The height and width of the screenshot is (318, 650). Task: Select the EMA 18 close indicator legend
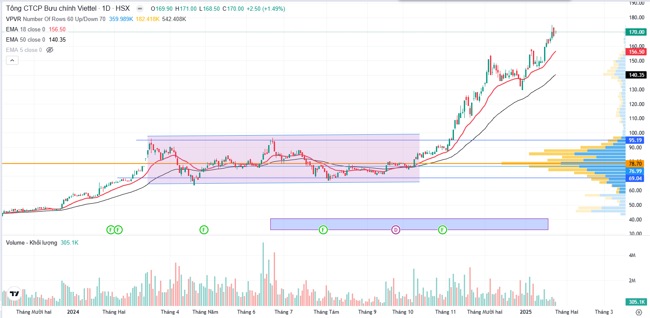click(x=26, y=29)
